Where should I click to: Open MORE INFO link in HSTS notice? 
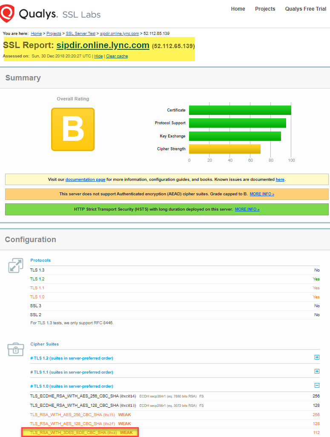[x=247, y=209]
